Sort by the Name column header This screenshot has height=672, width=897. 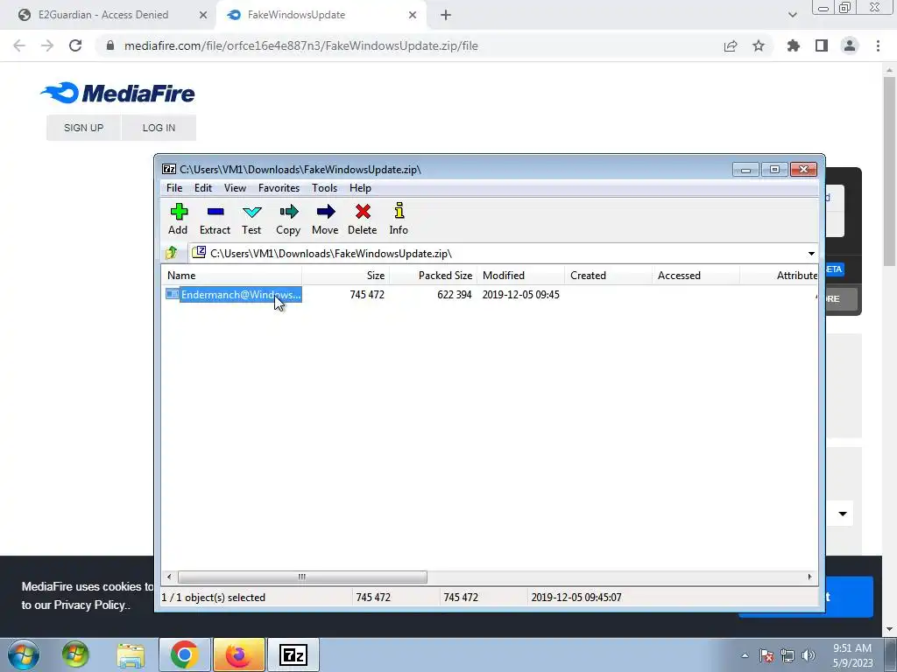tap(231, 276)
